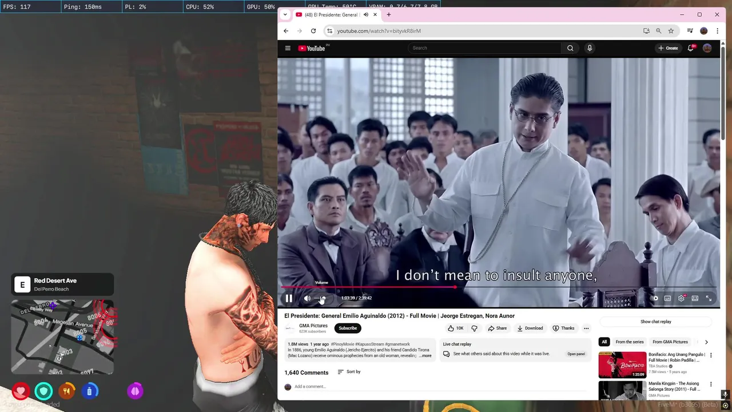The image size is (732, 412).
Task: Install app icon in address bar
Action: [646, 31]
